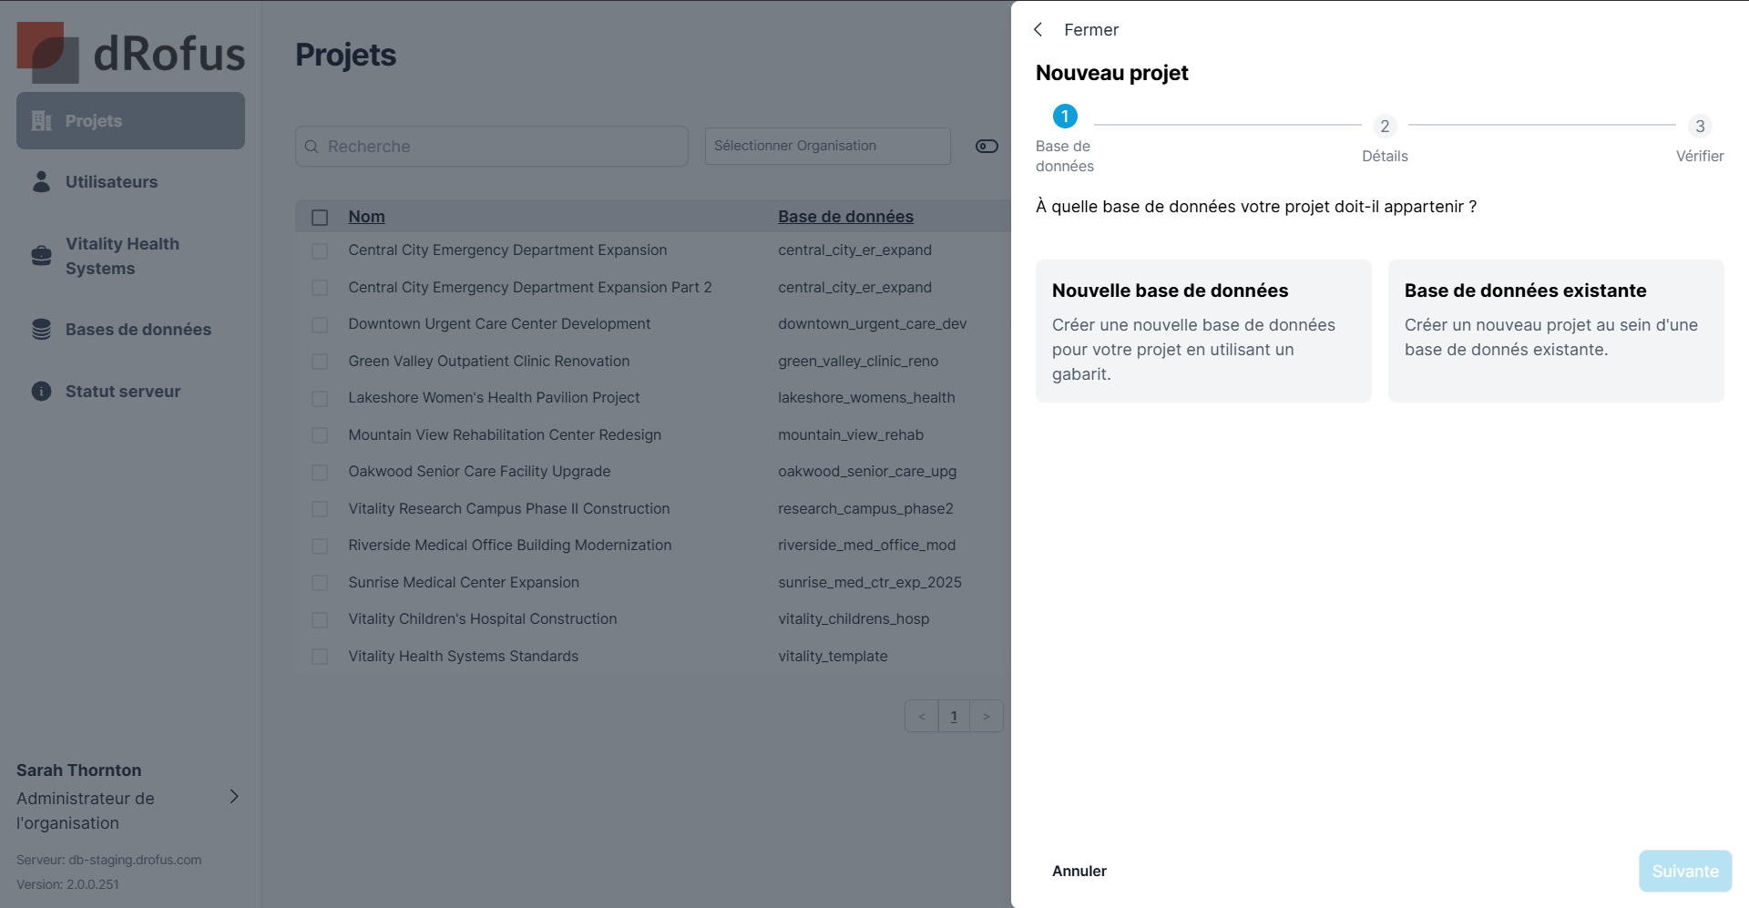Open Statut serveur from the sidebar

123,392
